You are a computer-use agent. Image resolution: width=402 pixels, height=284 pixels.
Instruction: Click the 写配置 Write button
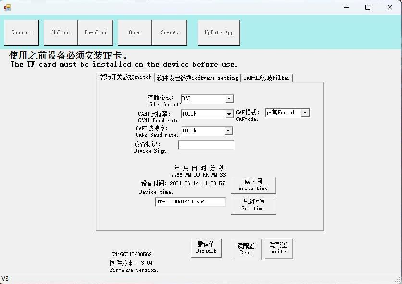click(278, 248)
